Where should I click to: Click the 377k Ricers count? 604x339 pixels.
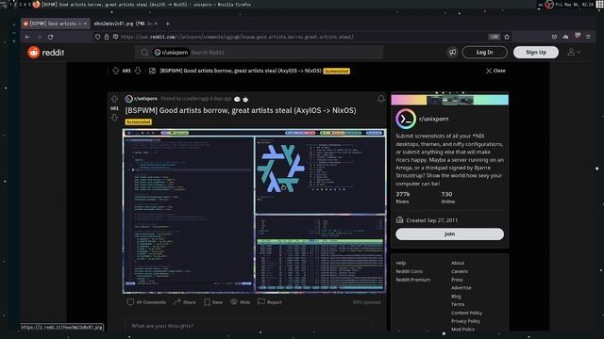(x=403, y=198)
